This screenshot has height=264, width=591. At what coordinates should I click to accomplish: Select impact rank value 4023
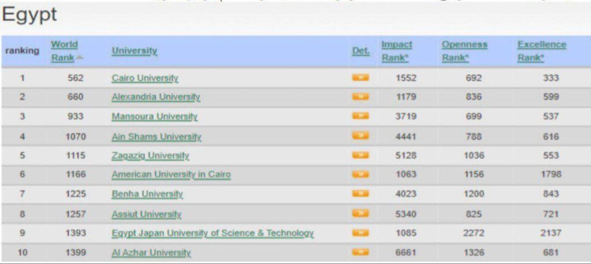tap(406, 194)
